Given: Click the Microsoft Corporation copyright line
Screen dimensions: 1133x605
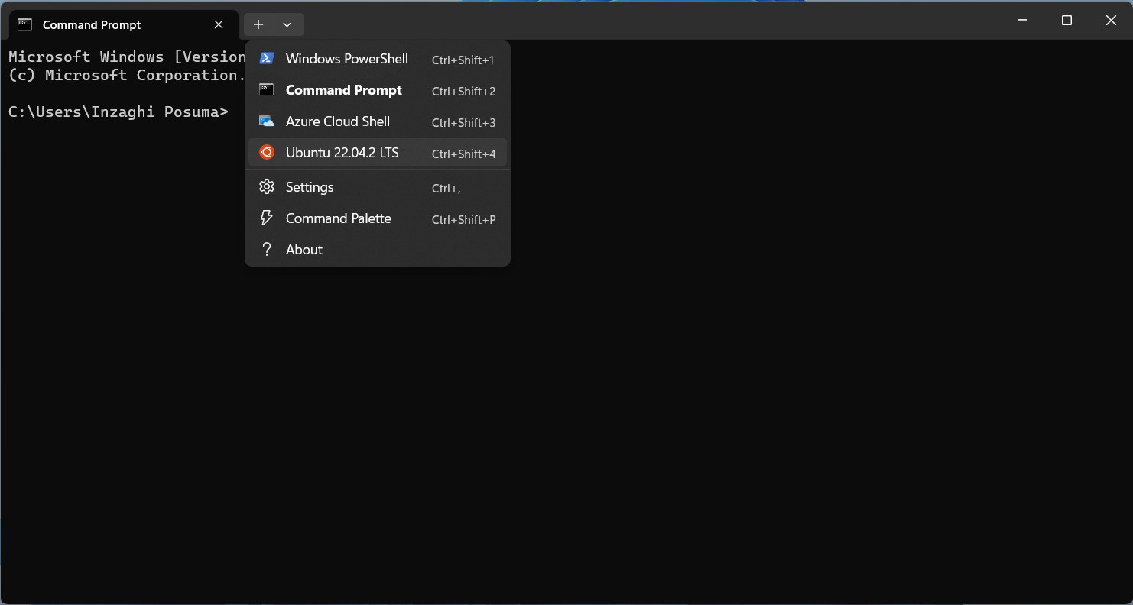Looking at the screenshot, I should pyautogui.click(x=127, y=75).
